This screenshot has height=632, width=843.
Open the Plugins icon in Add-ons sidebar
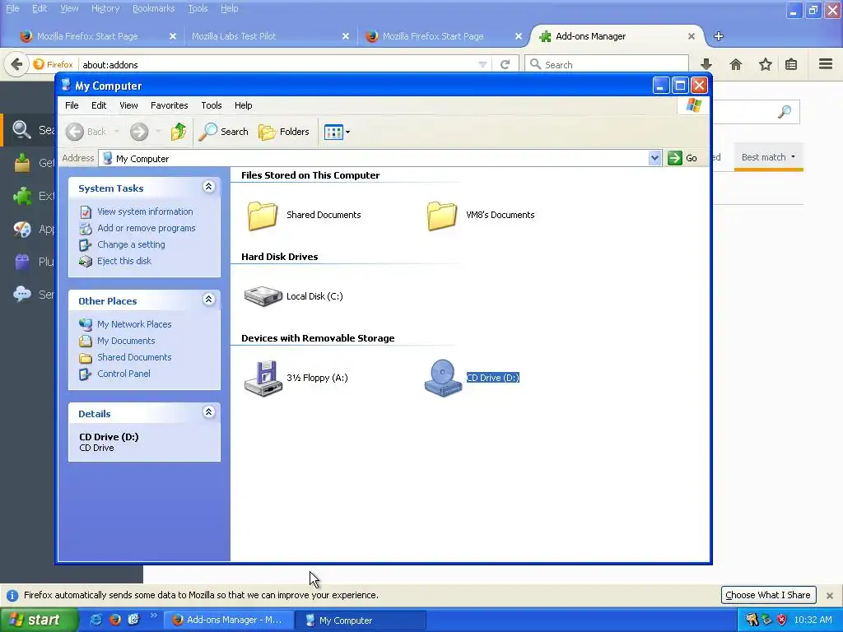(22, 262)
